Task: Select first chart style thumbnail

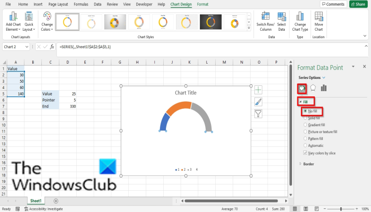Action: (67, 22)
